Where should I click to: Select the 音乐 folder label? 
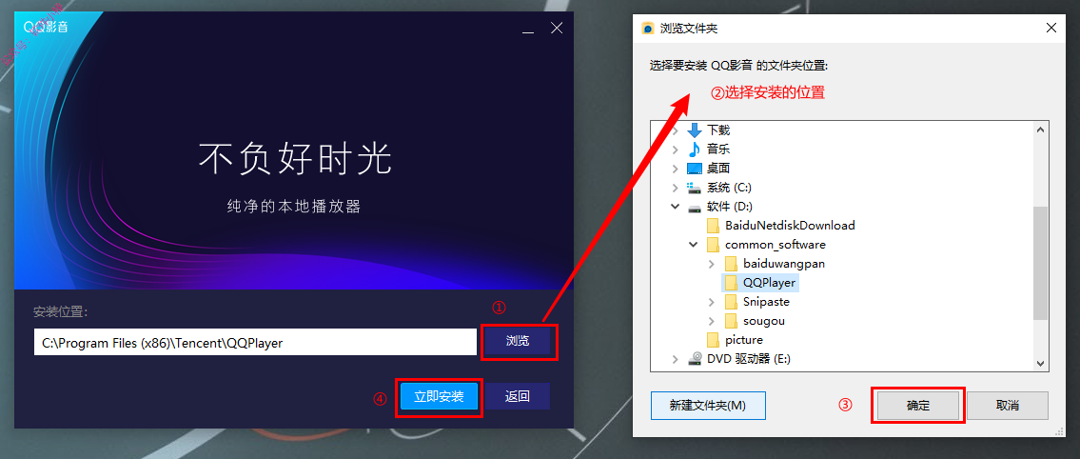717,149
